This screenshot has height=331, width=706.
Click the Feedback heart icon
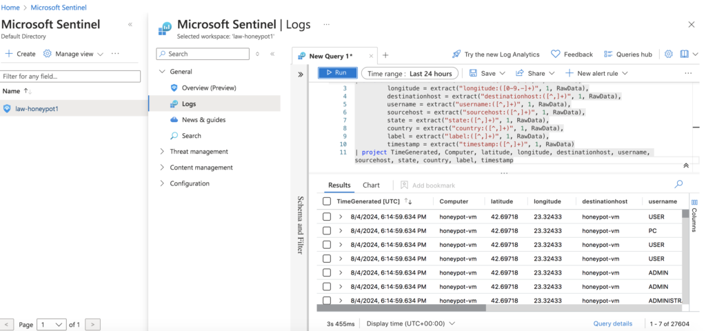556,54
